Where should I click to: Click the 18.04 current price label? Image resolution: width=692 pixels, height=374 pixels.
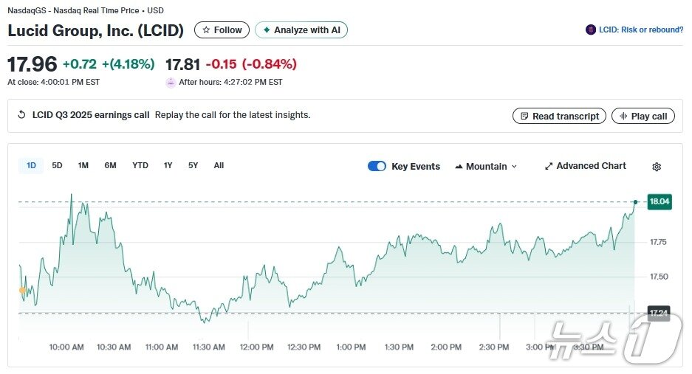pos(659,201)
